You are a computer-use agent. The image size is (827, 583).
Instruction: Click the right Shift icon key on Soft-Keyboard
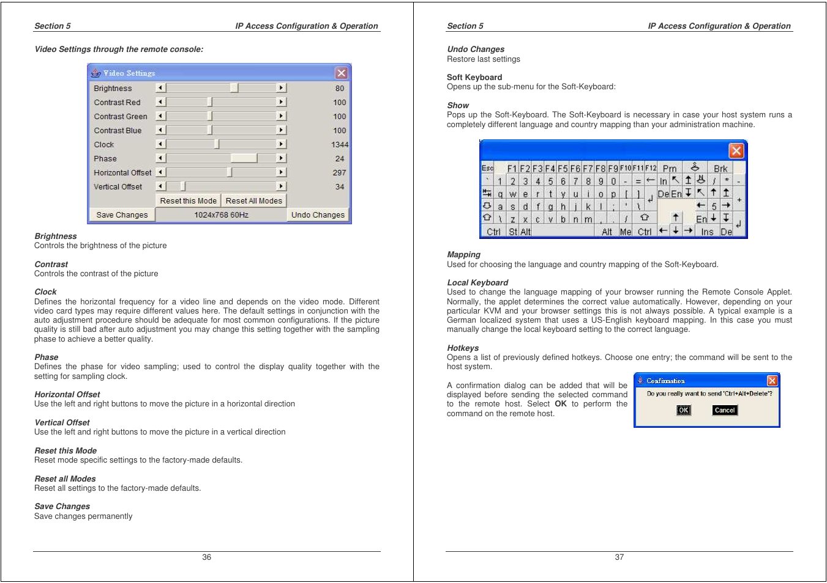[645, 218]
